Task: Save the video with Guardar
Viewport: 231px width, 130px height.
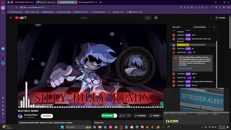Action: coord(155,116)
